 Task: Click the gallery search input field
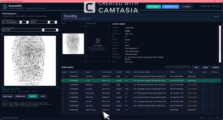[x=178, y=67]
